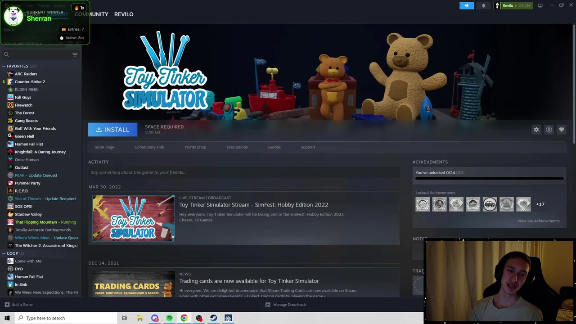576x324 pixels.
Task: Select the car locked achievement icon
Action: pos(490,204)
